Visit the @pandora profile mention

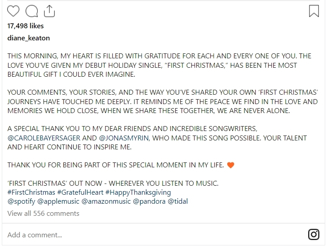pos(149,201)
